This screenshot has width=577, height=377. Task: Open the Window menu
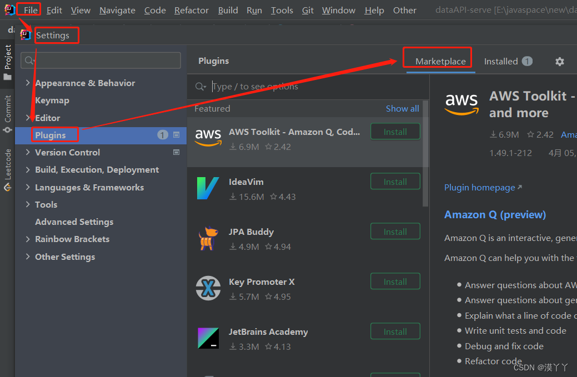[339, 11]
